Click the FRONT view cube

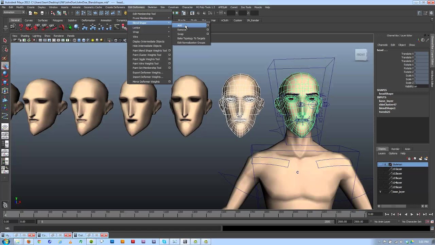pos(361,55)
